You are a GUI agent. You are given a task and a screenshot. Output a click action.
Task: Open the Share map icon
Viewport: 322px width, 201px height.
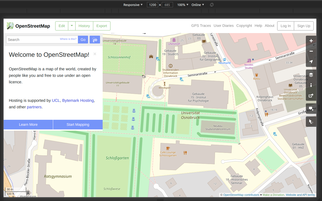[311, 96]
